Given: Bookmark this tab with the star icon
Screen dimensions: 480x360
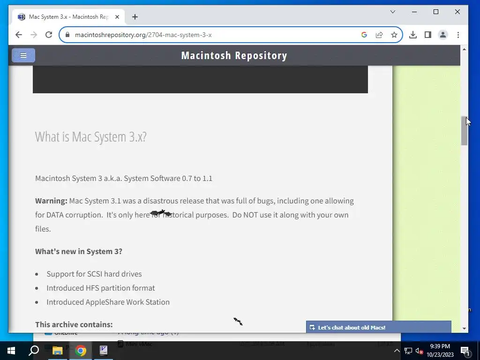Looking at the screenshot, I should coord(394,35).
